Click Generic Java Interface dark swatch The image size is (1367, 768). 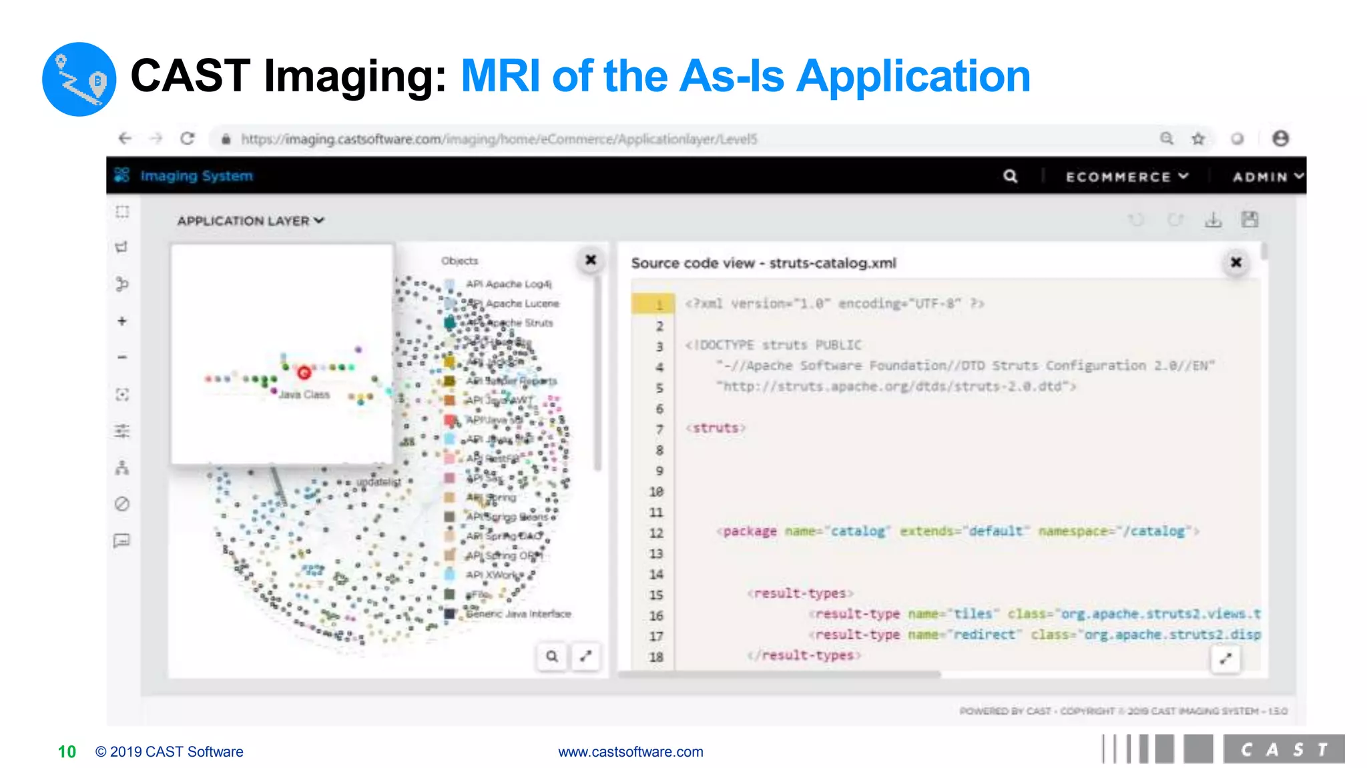click(450, 613)
